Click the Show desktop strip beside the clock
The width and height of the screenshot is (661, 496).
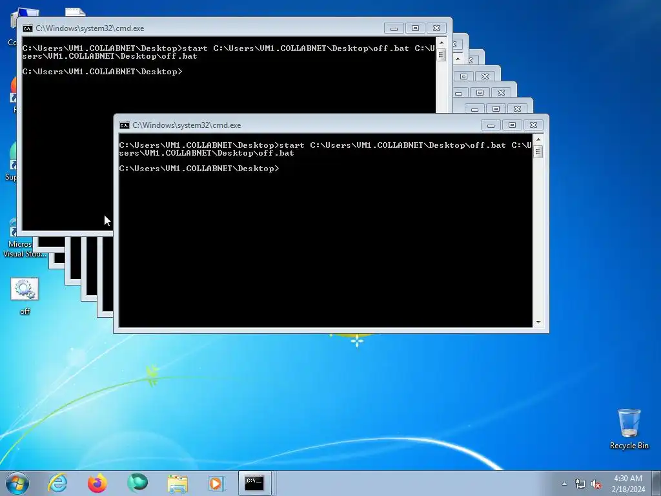coord(656,483)
